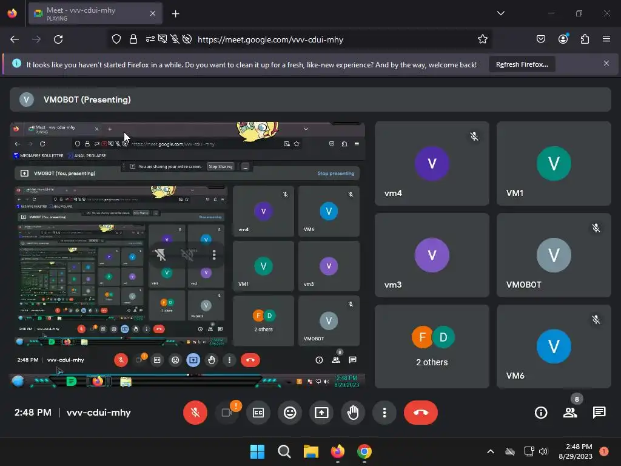Click the VMOBOT (Presenting) header bar
The height and width of the screenshot is (466, 621).
coord(310,100)
